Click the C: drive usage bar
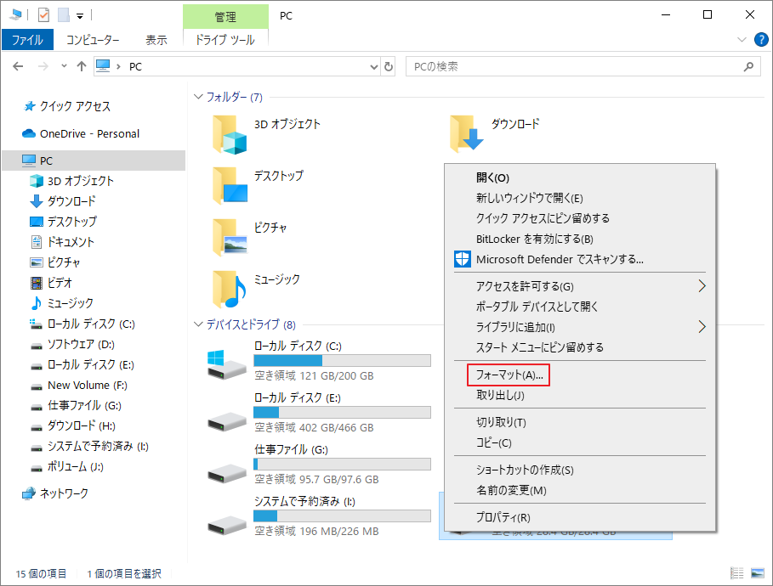Viewport: 773px width, 586px height. pyautogui.click(x=342, y=360)
